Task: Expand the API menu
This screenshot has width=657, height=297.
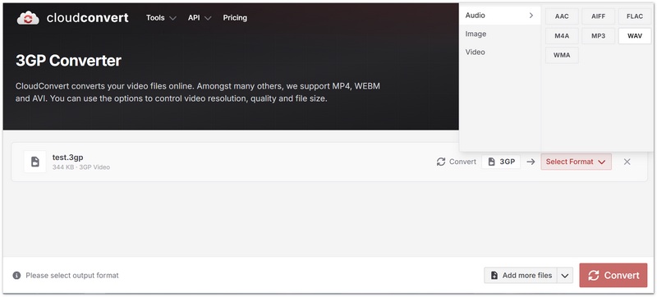Action: click(200, 18)
